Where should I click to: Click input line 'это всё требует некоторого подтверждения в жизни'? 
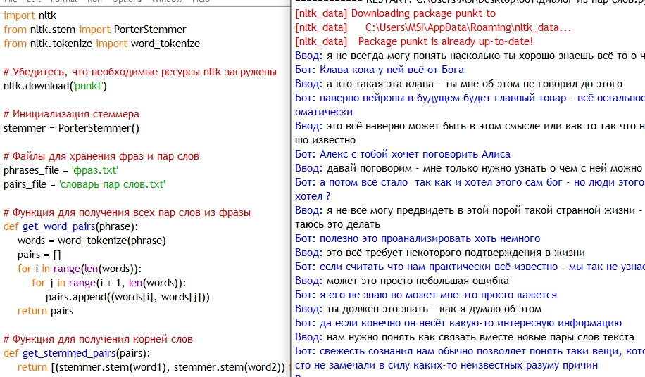pyautogui.click(x=440, y=253)
